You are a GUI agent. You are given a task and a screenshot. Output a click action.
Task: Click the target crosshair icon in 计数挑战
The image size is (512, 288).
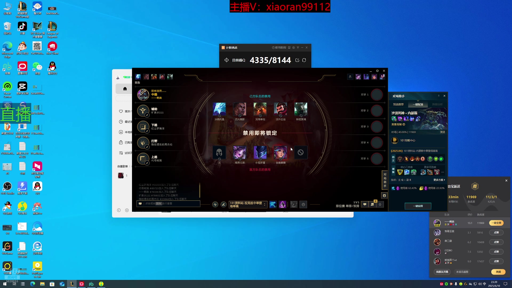click(x=226, y=60)
